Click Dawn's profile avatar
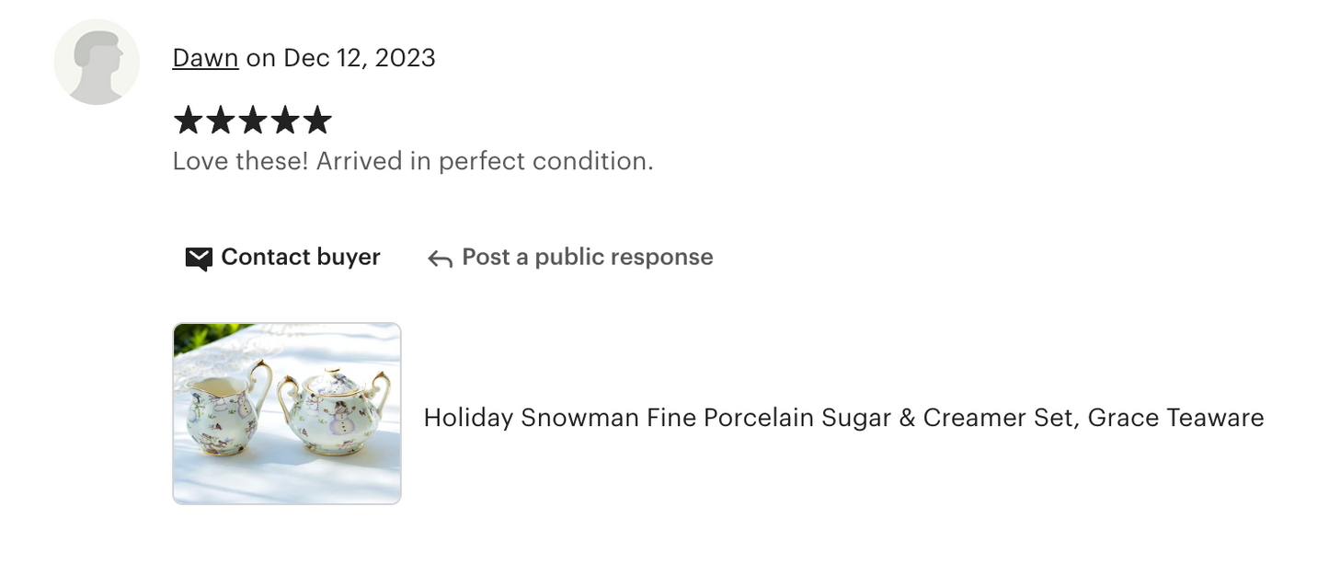The width and height of the screenshot is (1329, 576). [x=97, y=62]
